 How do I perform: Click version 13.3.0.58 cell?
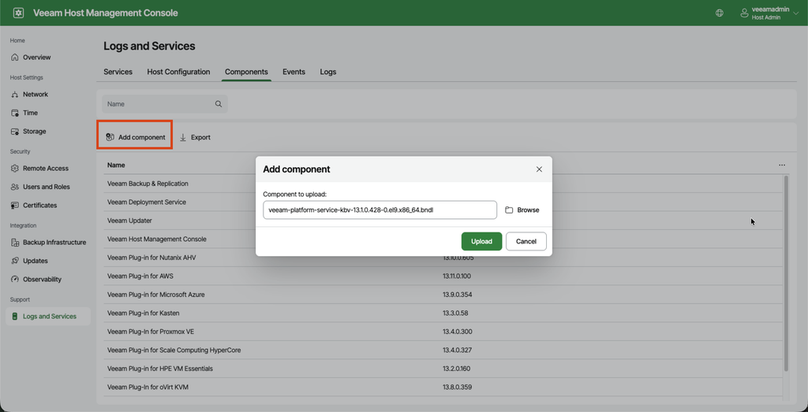pos(455,314)
